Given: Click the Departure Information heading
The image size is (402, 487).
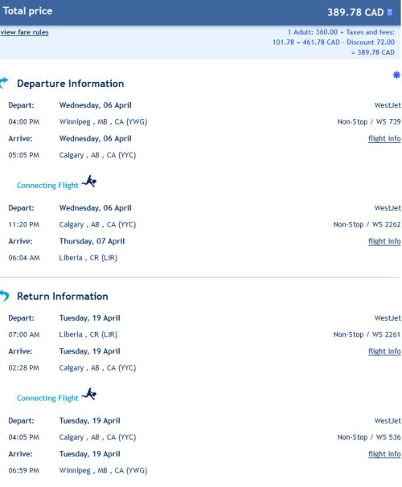Looking at the screenshot, I should pos(71,84).
